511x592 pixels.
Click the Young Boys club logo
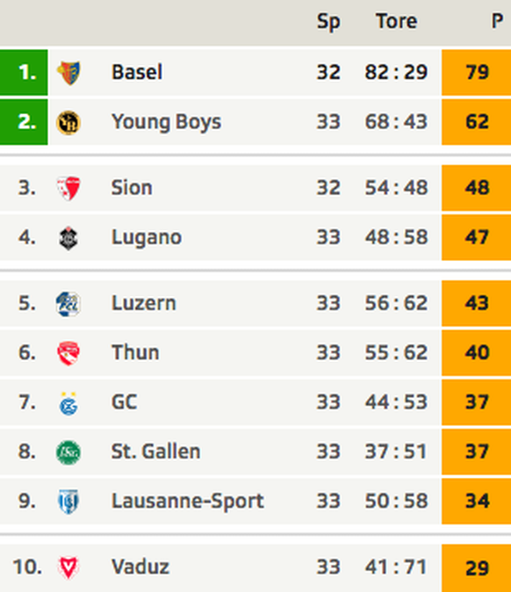68,122
